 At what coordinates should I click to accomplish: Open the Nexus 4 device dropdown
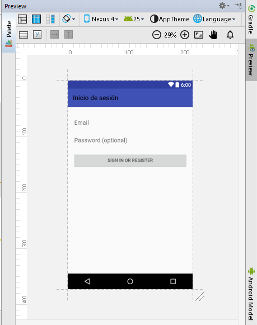click(x=101, y=19)
